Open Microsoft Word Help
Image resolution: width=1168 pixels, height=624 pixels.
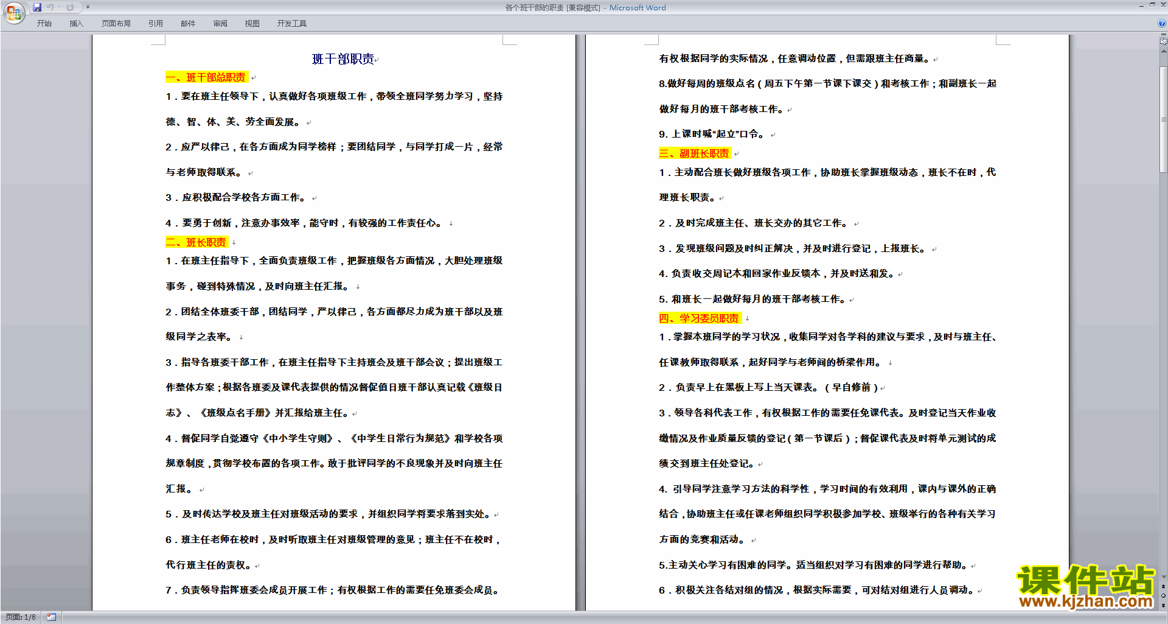1162,24
